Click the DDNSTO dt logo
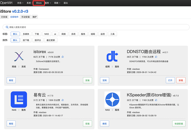The height and width of the screenshot is (130, 191). [112, 56]
